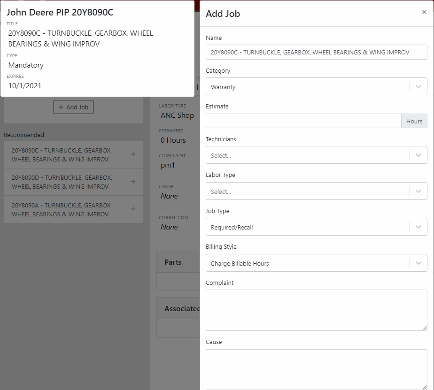Open Billing Style Charge Billable Hours dropdown
This screenshot has width=434, height=390.
317,263
